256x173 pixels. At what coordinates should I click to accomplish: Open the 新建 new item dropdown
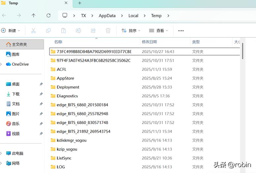11,31
